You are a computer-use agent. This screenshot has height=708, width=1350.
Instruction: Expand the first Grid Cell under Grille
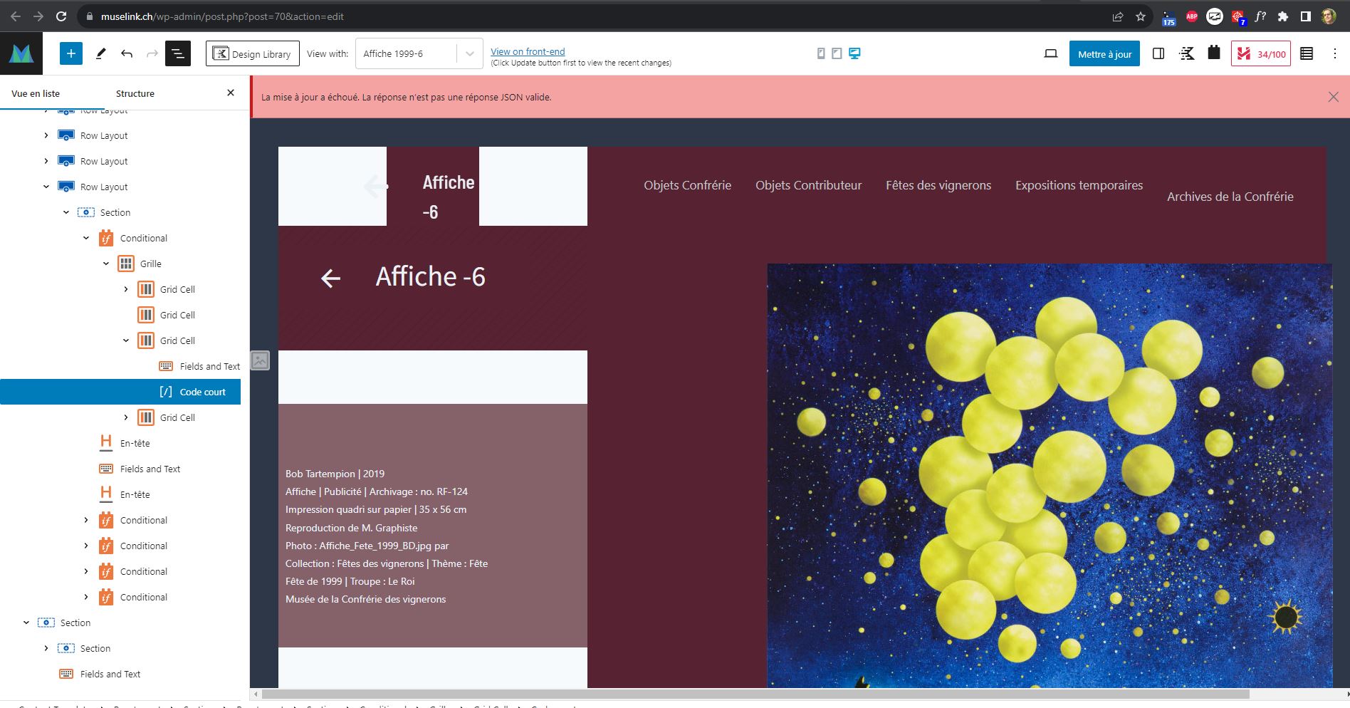tap(126, 289)
